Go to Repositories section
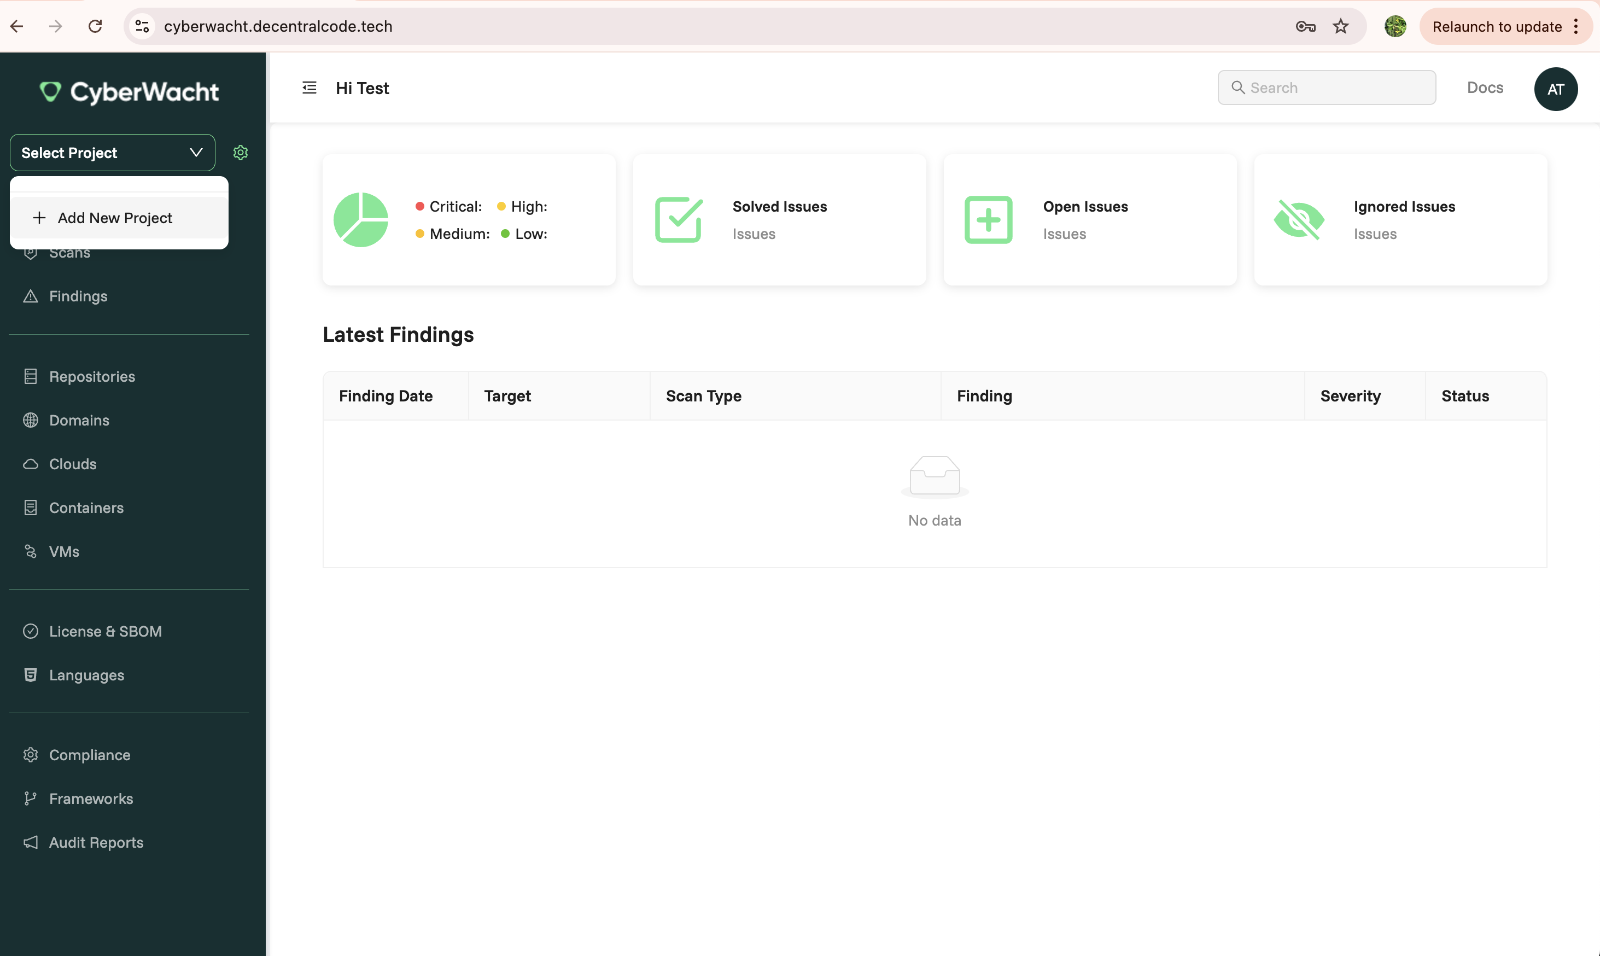 (92, 376)
